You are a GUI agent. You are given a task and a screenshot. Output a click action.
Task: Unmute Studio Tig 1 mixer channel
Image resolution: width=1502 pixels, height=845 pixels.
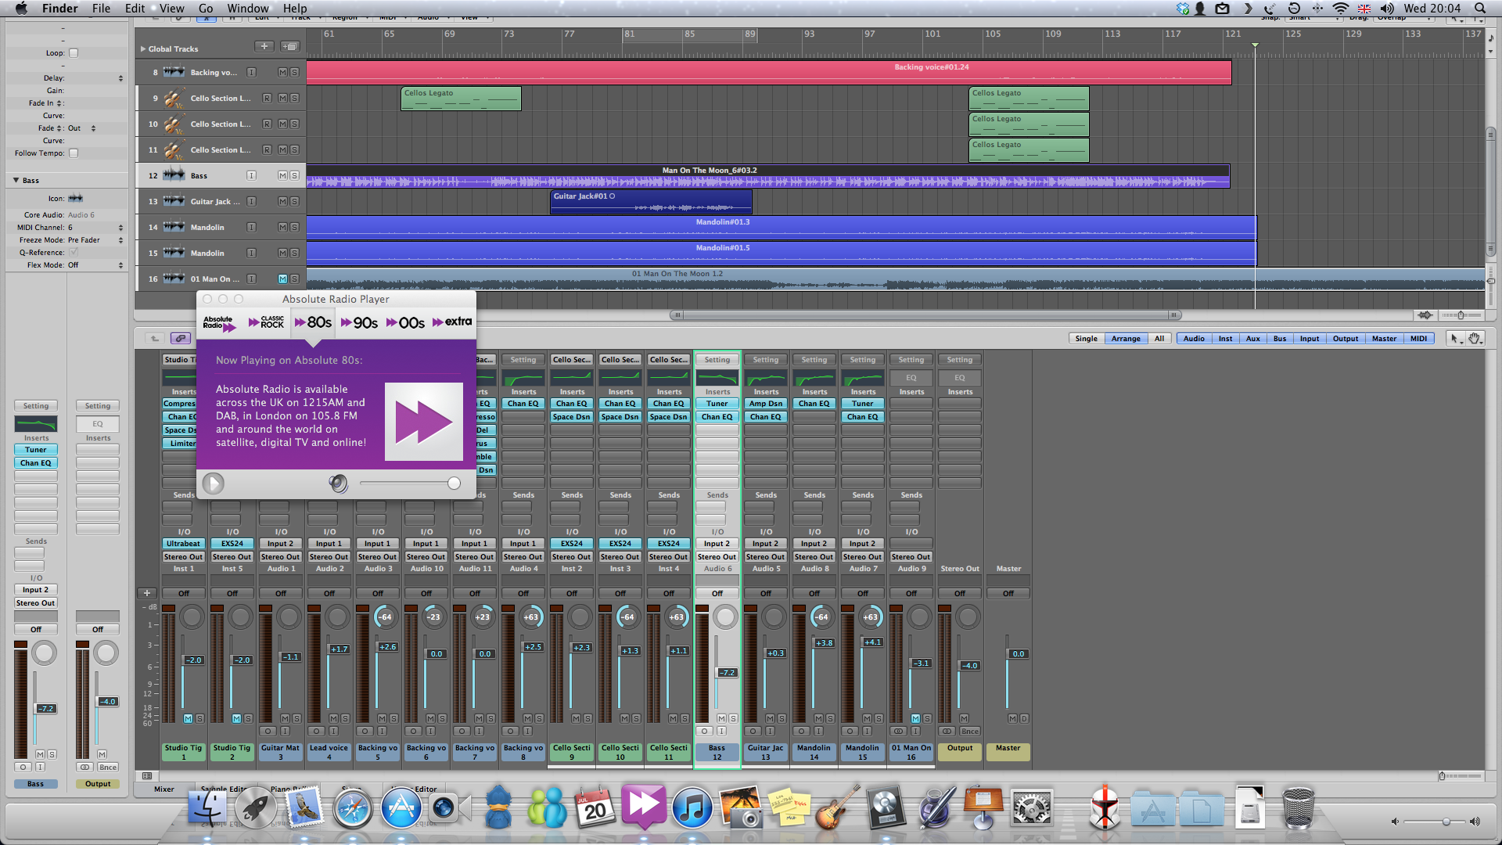click(188, 718)
